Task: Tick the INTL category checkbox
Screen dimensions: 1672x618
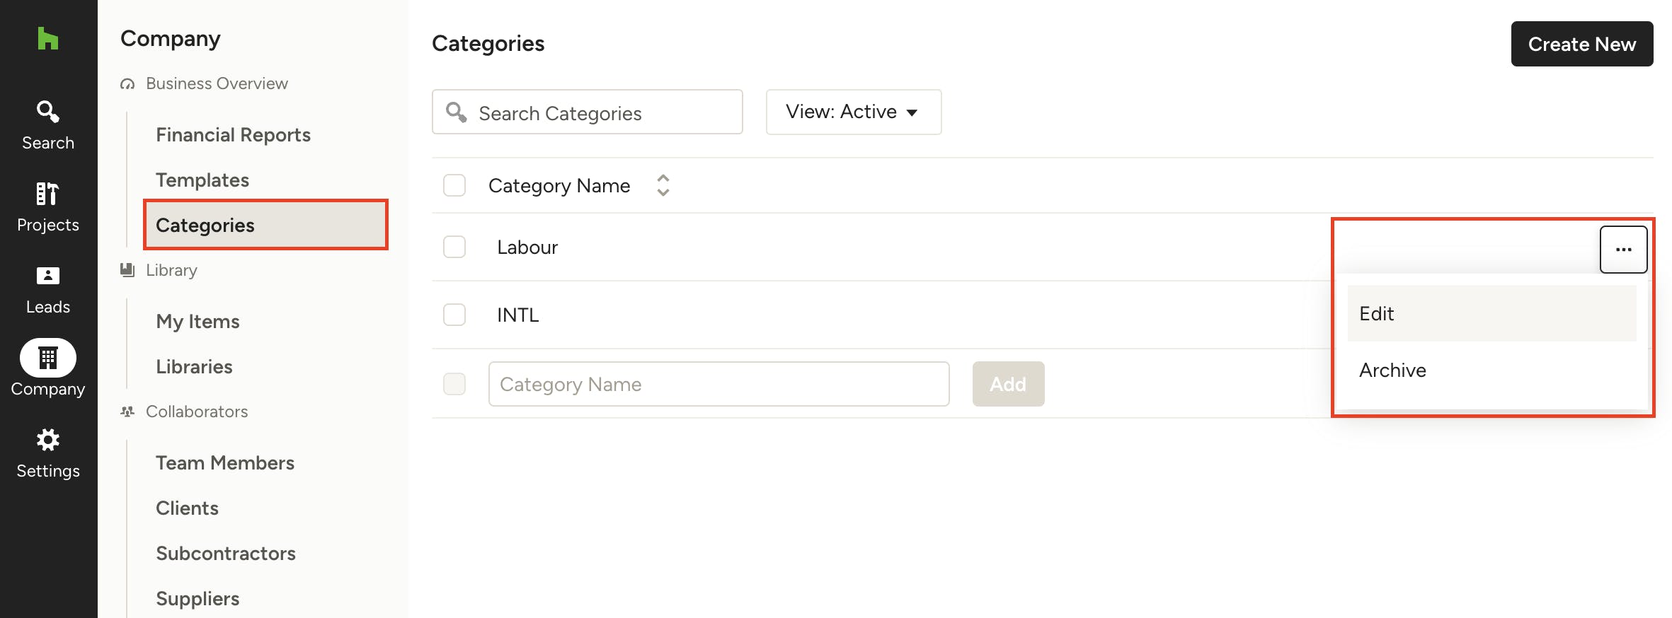Action: (454, 315)
